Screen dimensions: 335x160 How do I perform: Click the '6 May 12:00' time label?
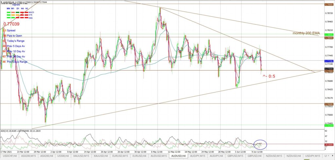(157, 152)
